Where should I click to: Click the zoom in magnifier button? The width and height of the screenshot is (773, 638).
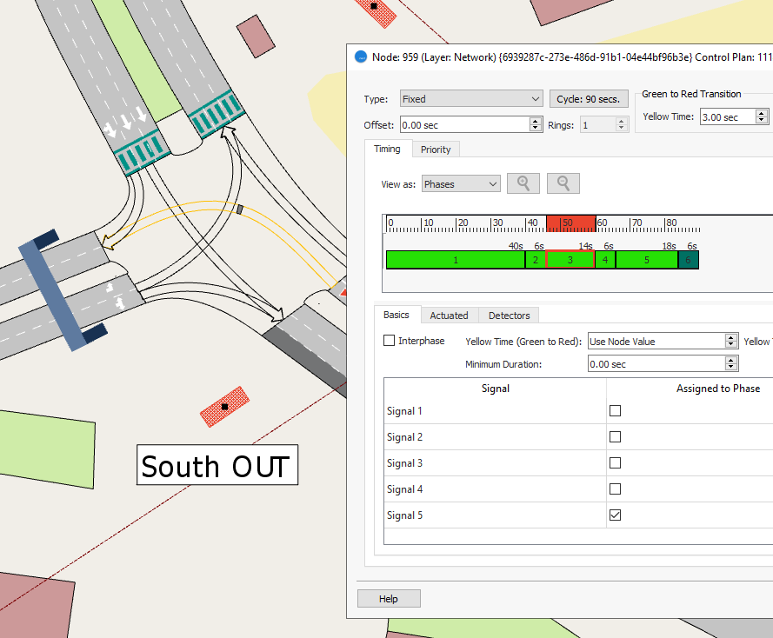pyautogui.click(x=523, y=183)
